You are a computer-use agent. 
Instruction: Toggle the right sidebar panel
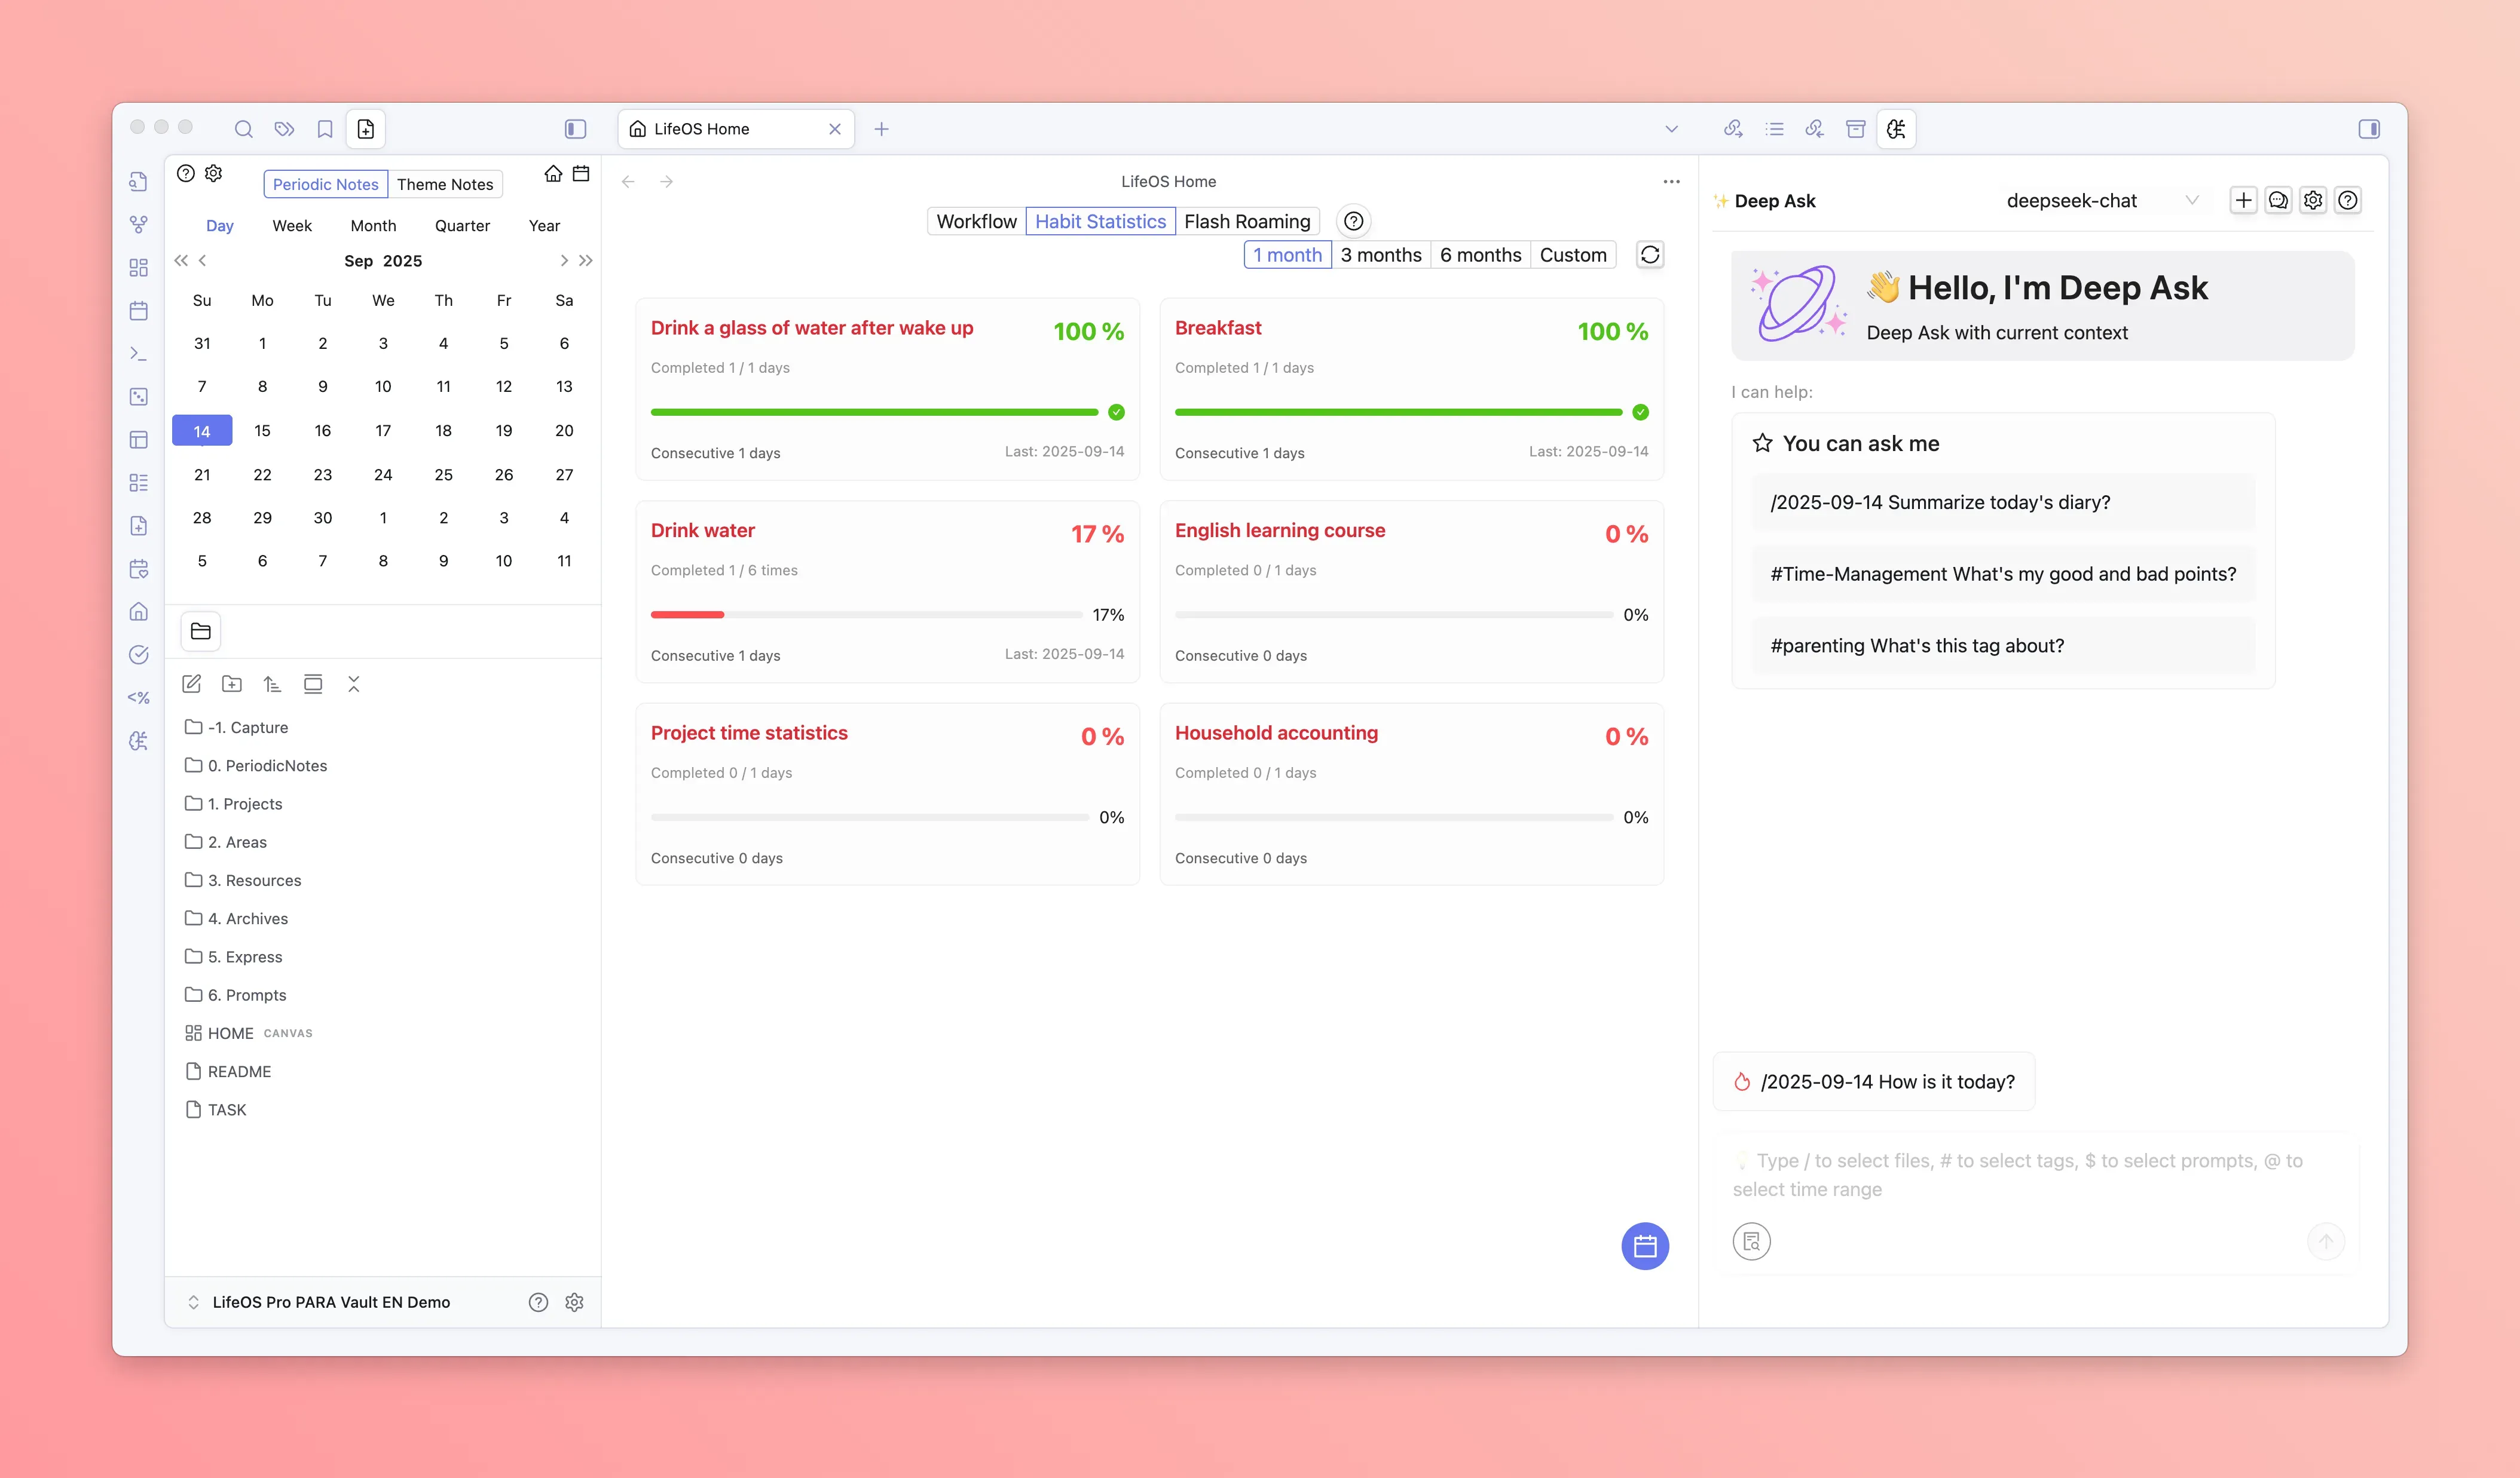tap(2368, 129)
